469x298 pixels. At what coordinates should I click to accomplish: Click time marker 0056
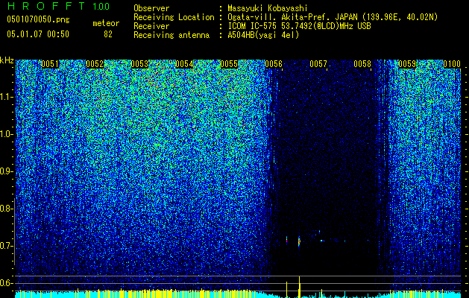coord(274,64)
